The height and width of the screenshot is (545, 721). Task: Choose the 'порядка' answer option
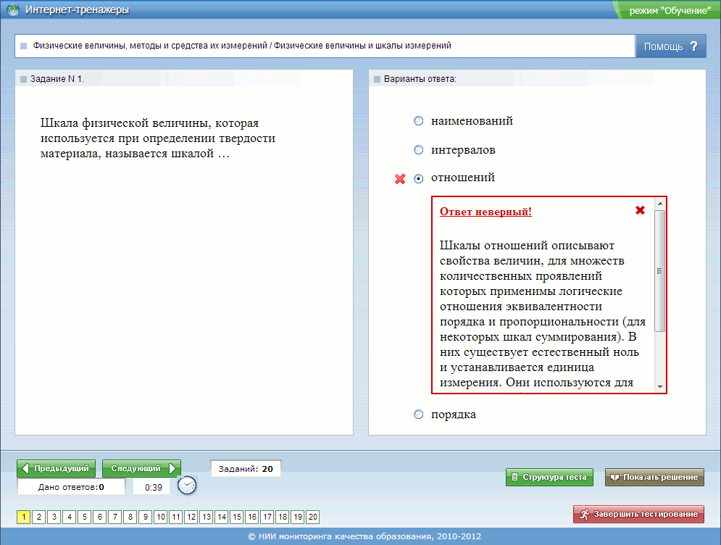[x=418, y=415]
